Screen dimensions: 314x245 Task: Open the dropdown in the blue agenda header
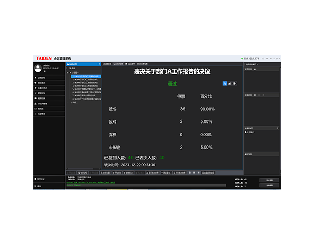(x=98, y=64)
